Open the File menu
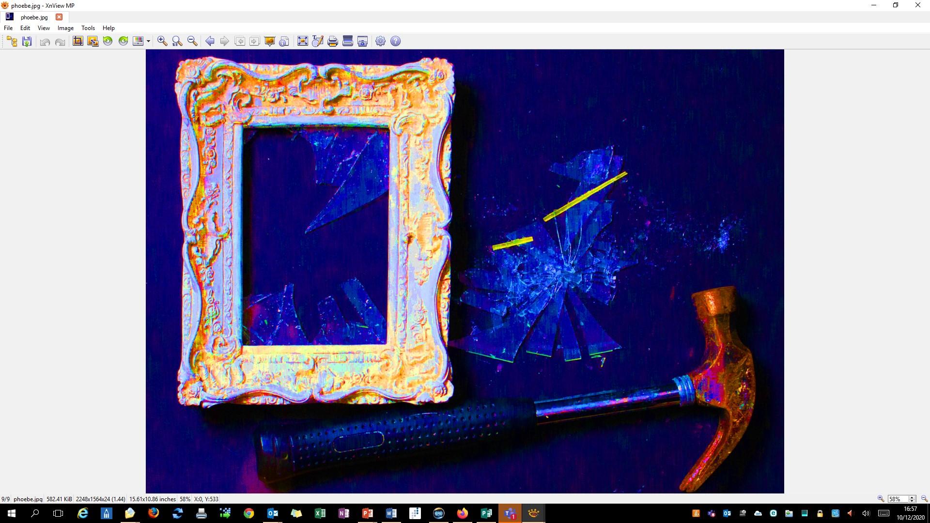The image size is (930, 523). [8, 28]
